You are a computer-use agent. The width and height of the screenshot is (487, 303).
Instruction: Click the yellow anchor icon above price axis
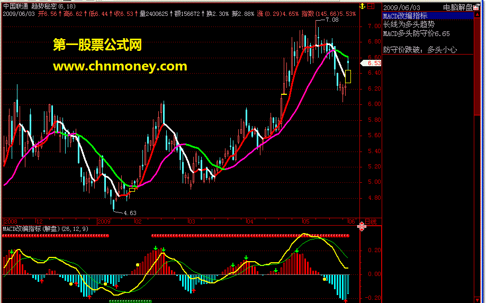click(362, 6)
